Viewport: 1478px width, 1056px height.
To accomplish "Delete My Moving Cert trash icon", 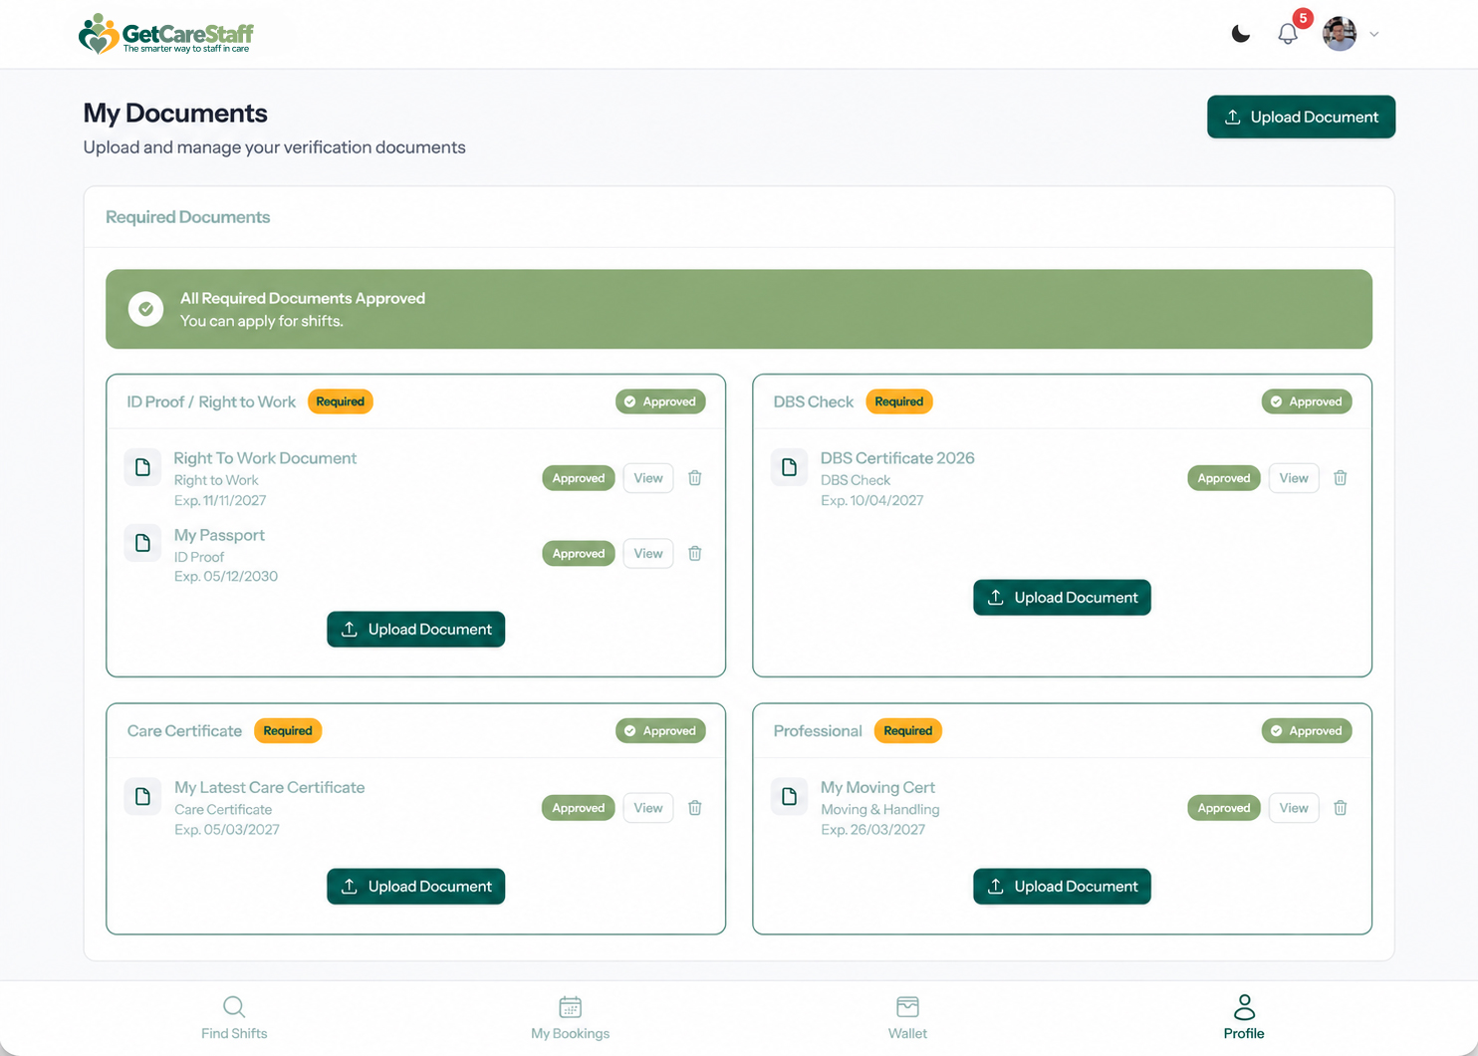I will [x=1341, y=808].
